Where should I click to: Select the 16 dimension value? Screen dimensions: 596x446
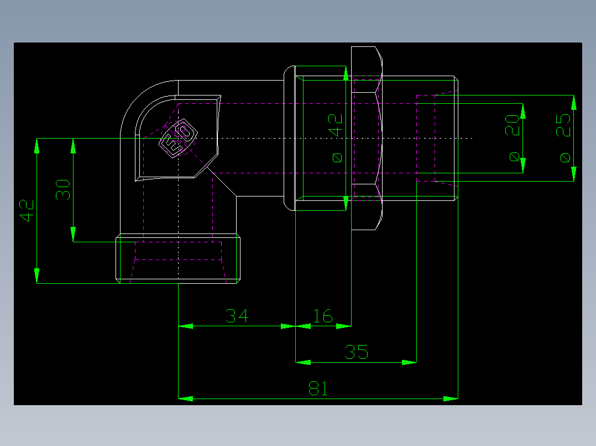[323, 316]
